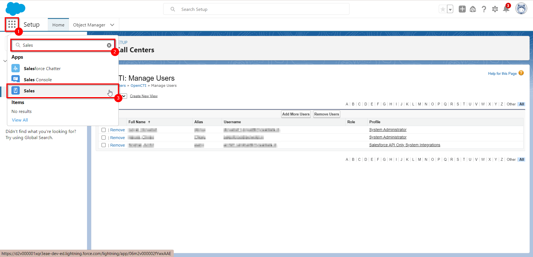Filter by letter A in top alphabet bar
This screenshot has height=257, width=533.
tap(347, 104)
